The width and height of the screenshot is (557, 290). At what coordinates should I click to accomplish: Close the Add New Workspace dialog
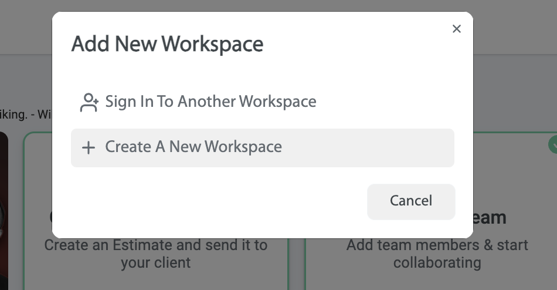click(457, 29)
